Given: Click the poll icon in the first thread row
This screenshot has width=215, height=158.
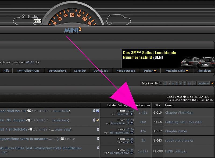Looking at the screenshot, I should point(98,111).
